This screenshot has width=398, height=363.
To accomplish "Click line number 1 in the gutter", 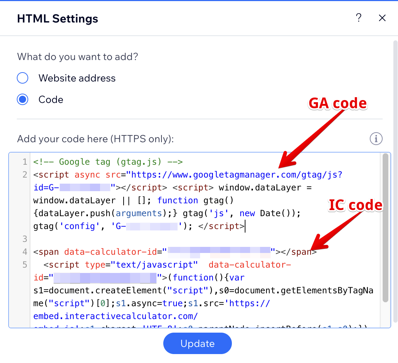I will tap(25, 162).
